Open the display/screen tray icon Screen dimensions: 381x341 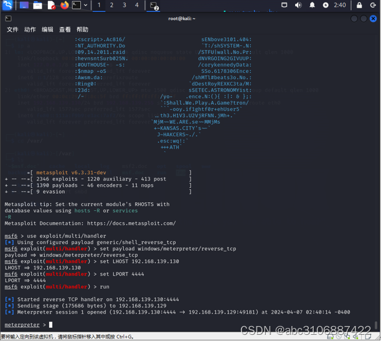click(x=284, y=5)
